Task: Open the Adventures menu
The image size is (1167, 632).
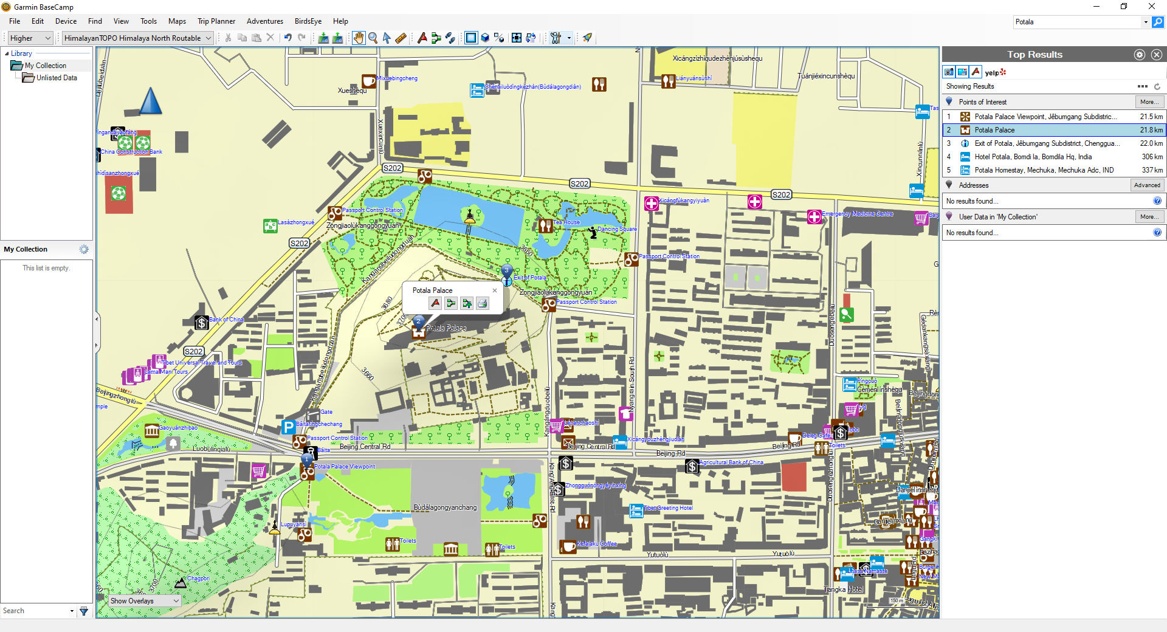Action: click(x=264, y=21)
